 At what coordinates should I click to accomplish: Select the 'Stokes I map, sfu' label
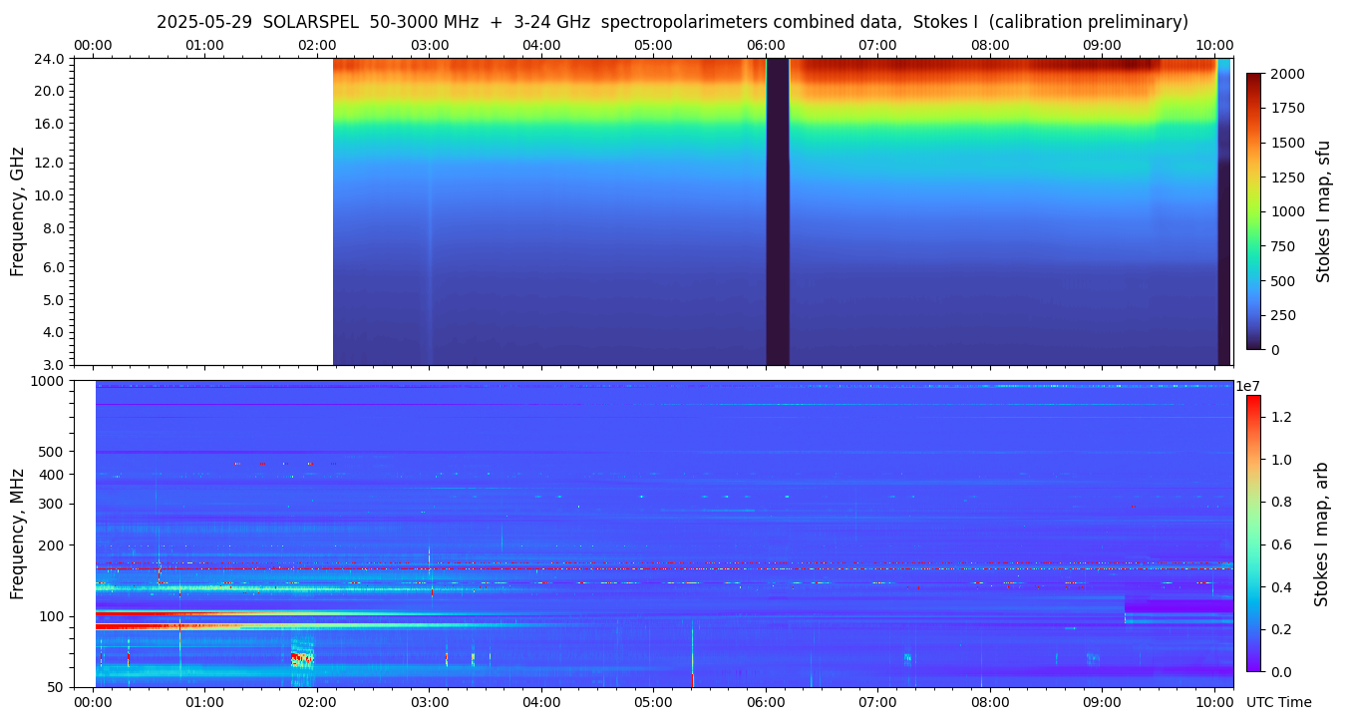(x=1324, y=211)
